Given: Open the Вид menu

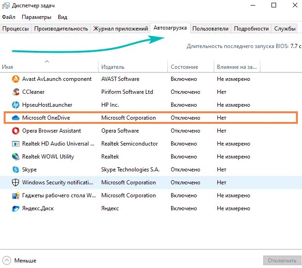Looking at the screenshot, I should [x=62, y=17].
